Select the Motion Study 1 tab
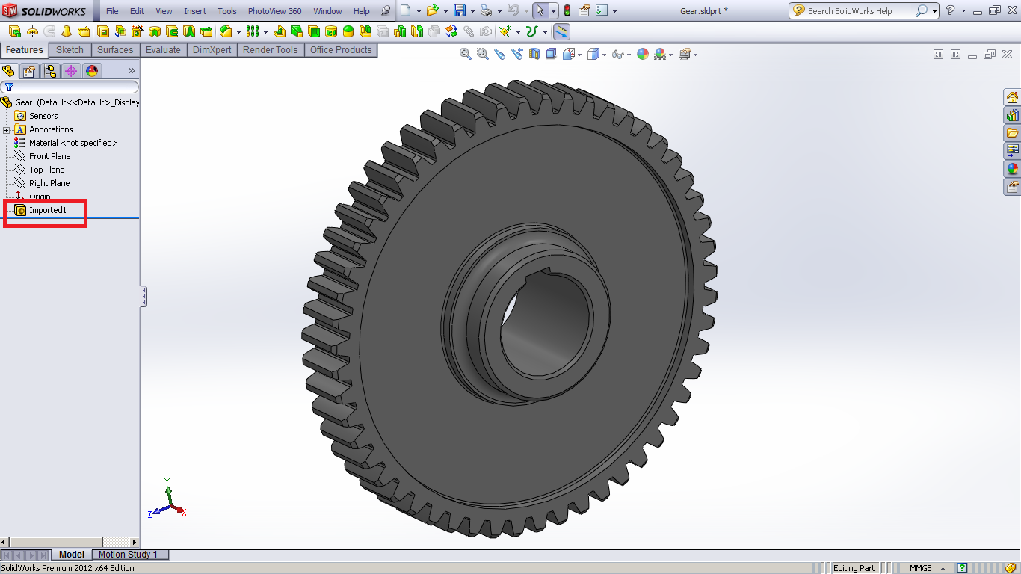This screenshot has height=574, width=1021. [129, 555]
